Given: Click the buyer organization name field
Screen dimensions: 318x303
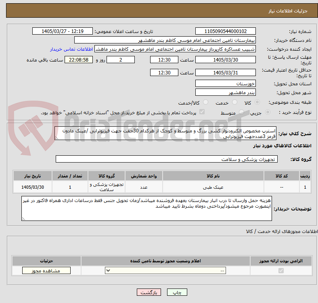Looking at the screenshot, I should coord(165,40).
